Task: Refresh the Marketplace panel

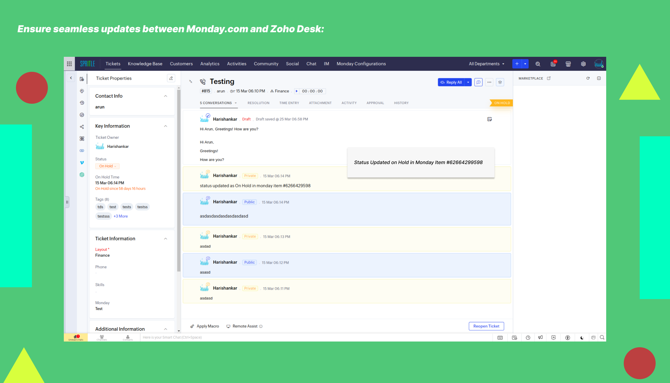Action: click(588, 78)
